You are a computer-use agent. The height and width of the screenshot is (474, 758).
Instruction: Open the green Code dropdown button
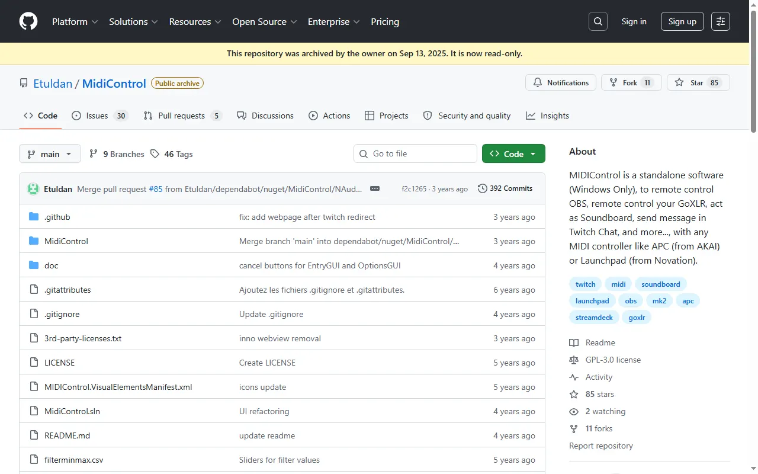pyautogui.click(x=513, y=154)
